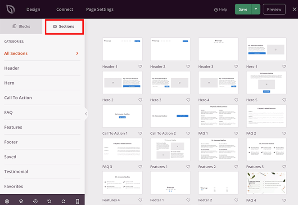
Task: Insert the Call To Action 1 thumbnail
Action: tap(122, 116)
